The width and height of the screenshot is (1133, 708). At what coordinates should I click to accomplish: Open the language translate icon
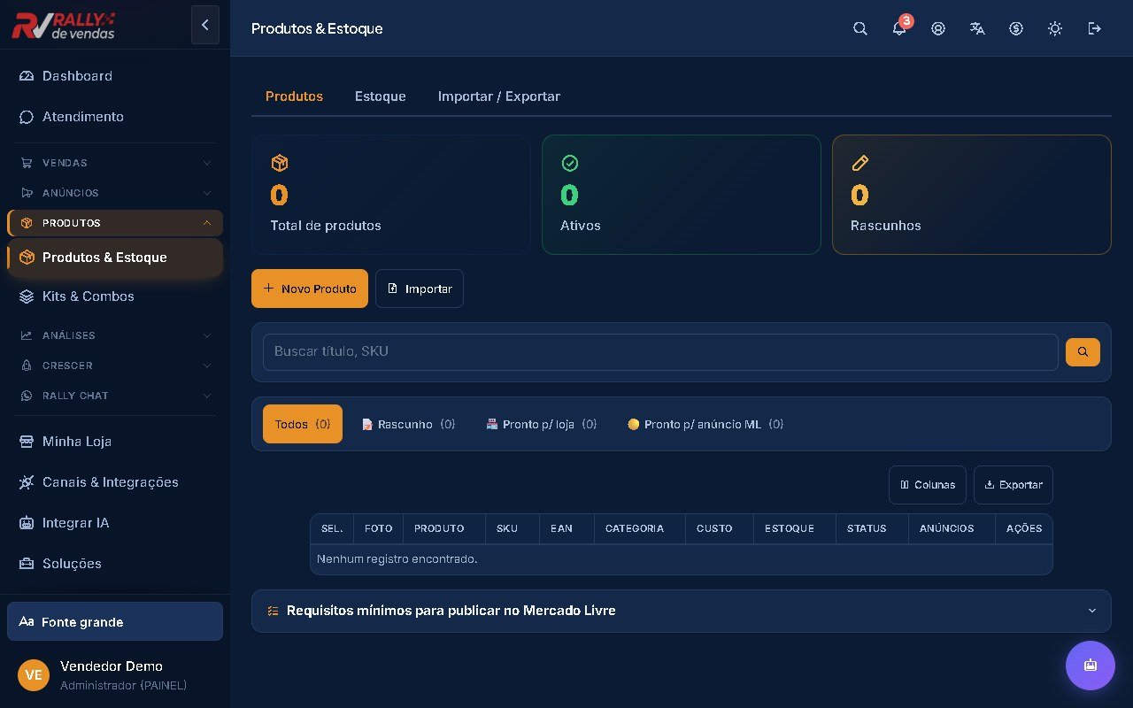977,28
